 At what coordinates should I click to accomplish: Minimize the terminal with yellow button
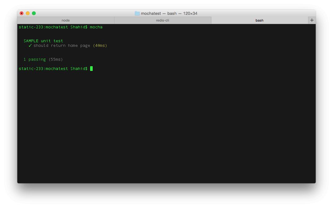click(28, 13)
